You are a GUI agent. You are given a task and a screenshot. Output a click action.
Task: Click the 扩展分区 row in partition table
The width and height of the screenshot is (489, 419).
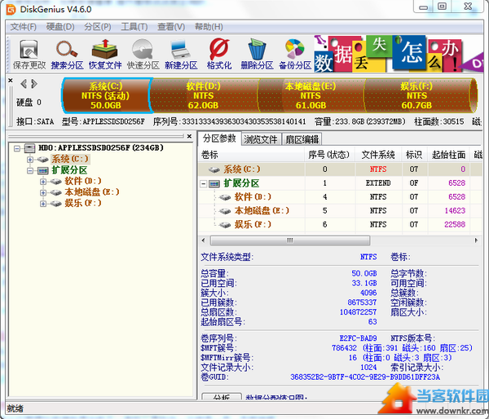[x=340, y=183]
